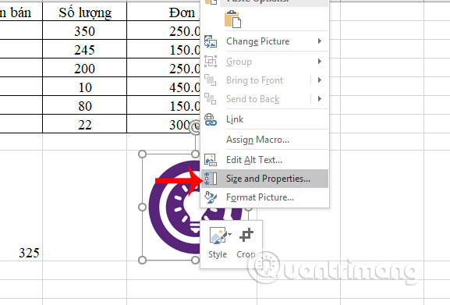Select the Số lượng header cell
Screen dimensions: 450x305
click(x=85, y=12)
